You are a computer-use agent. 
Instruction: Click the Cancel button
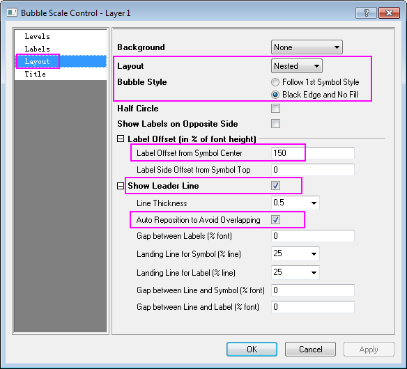point(310,350)
